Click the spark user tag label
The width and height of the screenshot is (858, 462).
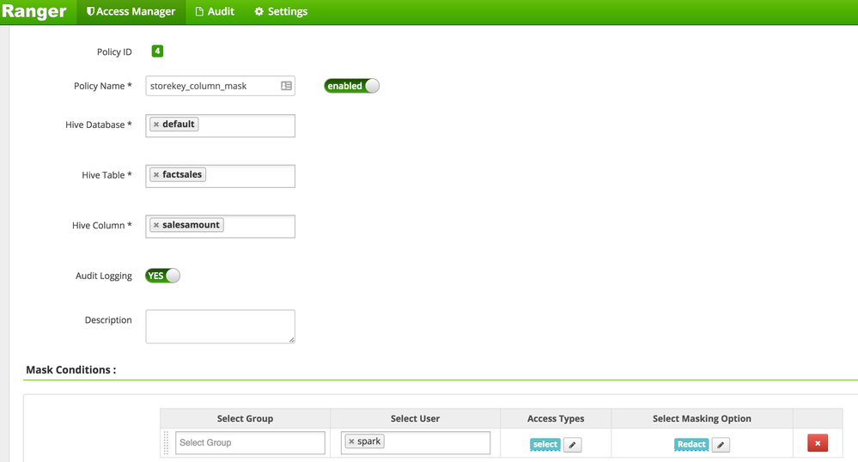tap(368, 441)
